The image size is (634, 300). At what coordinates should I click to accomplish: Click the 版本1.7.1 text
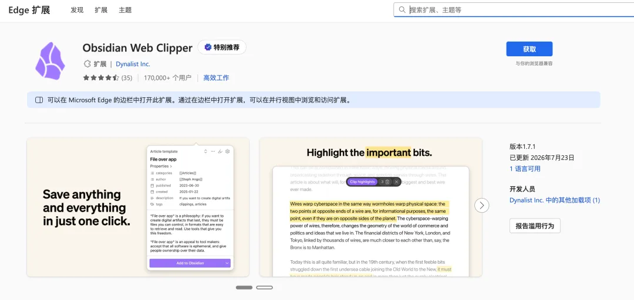pos(522,146)
